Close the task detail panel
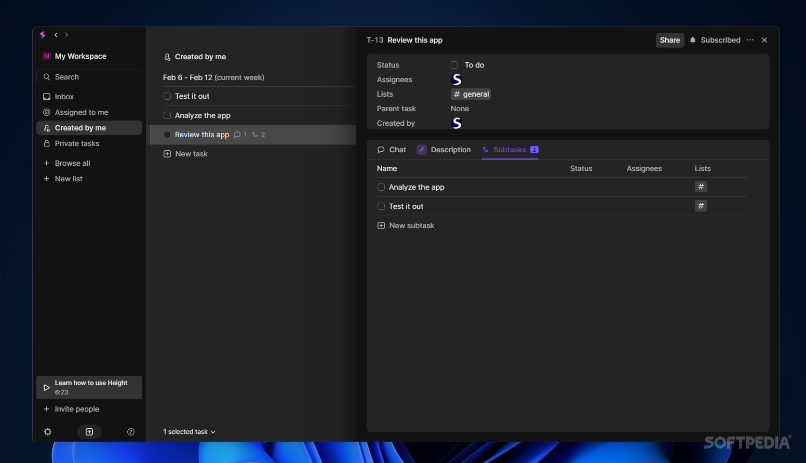 pyautogui.click(x=764, y=40)
